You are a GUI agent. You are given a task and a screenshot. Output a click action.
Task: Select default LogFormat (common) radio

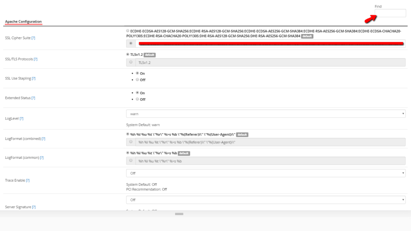[x=128, y=153]
